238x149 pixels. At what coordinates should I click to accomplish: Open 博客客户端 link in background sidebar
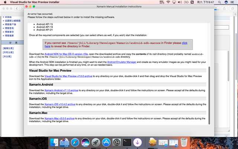pos(10,24)
